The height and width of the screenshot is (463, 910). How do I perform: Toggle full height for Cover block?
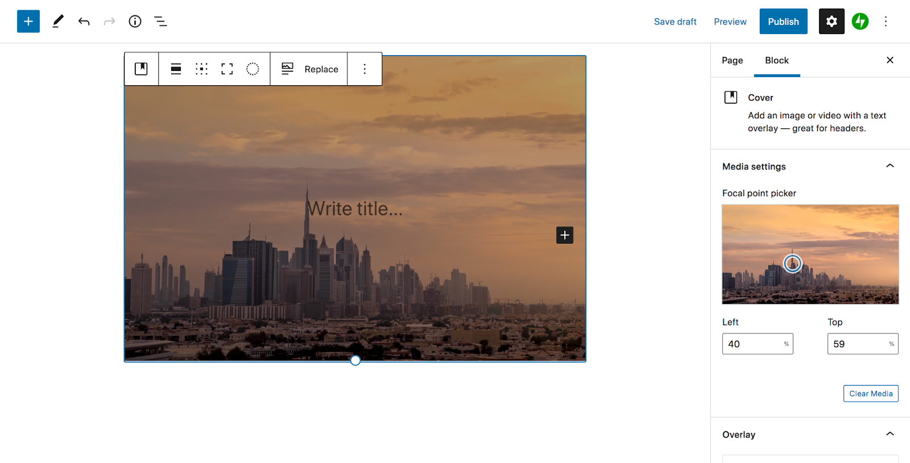coord(227,69)
